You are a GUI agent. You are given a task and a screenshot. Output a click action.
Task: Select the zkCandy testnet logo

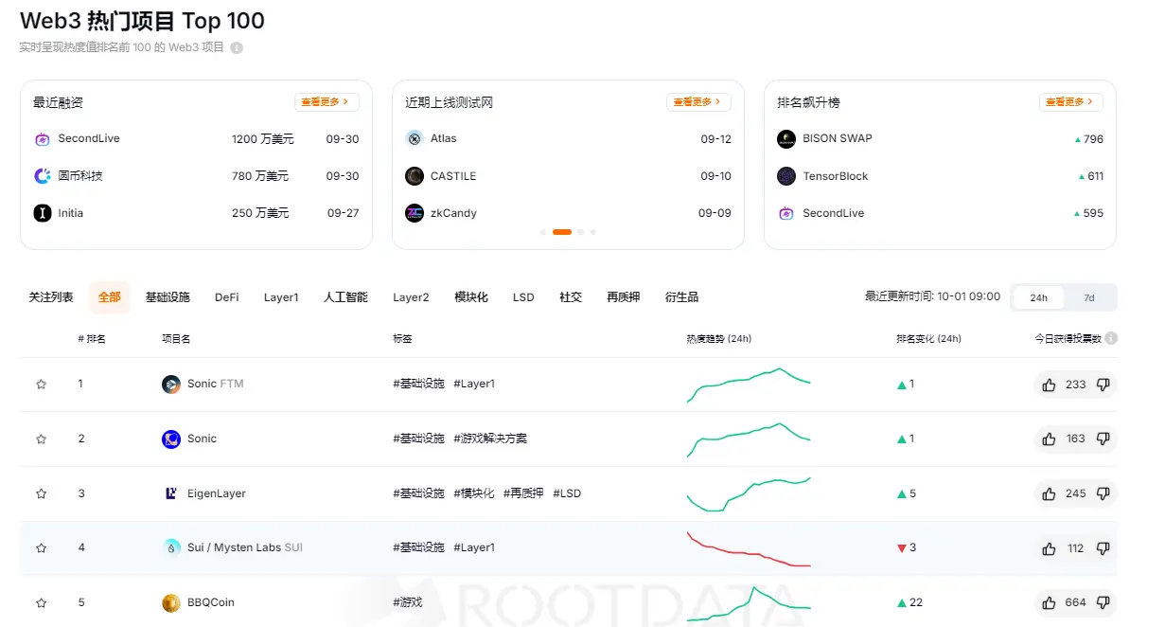[x=412, y=213]
